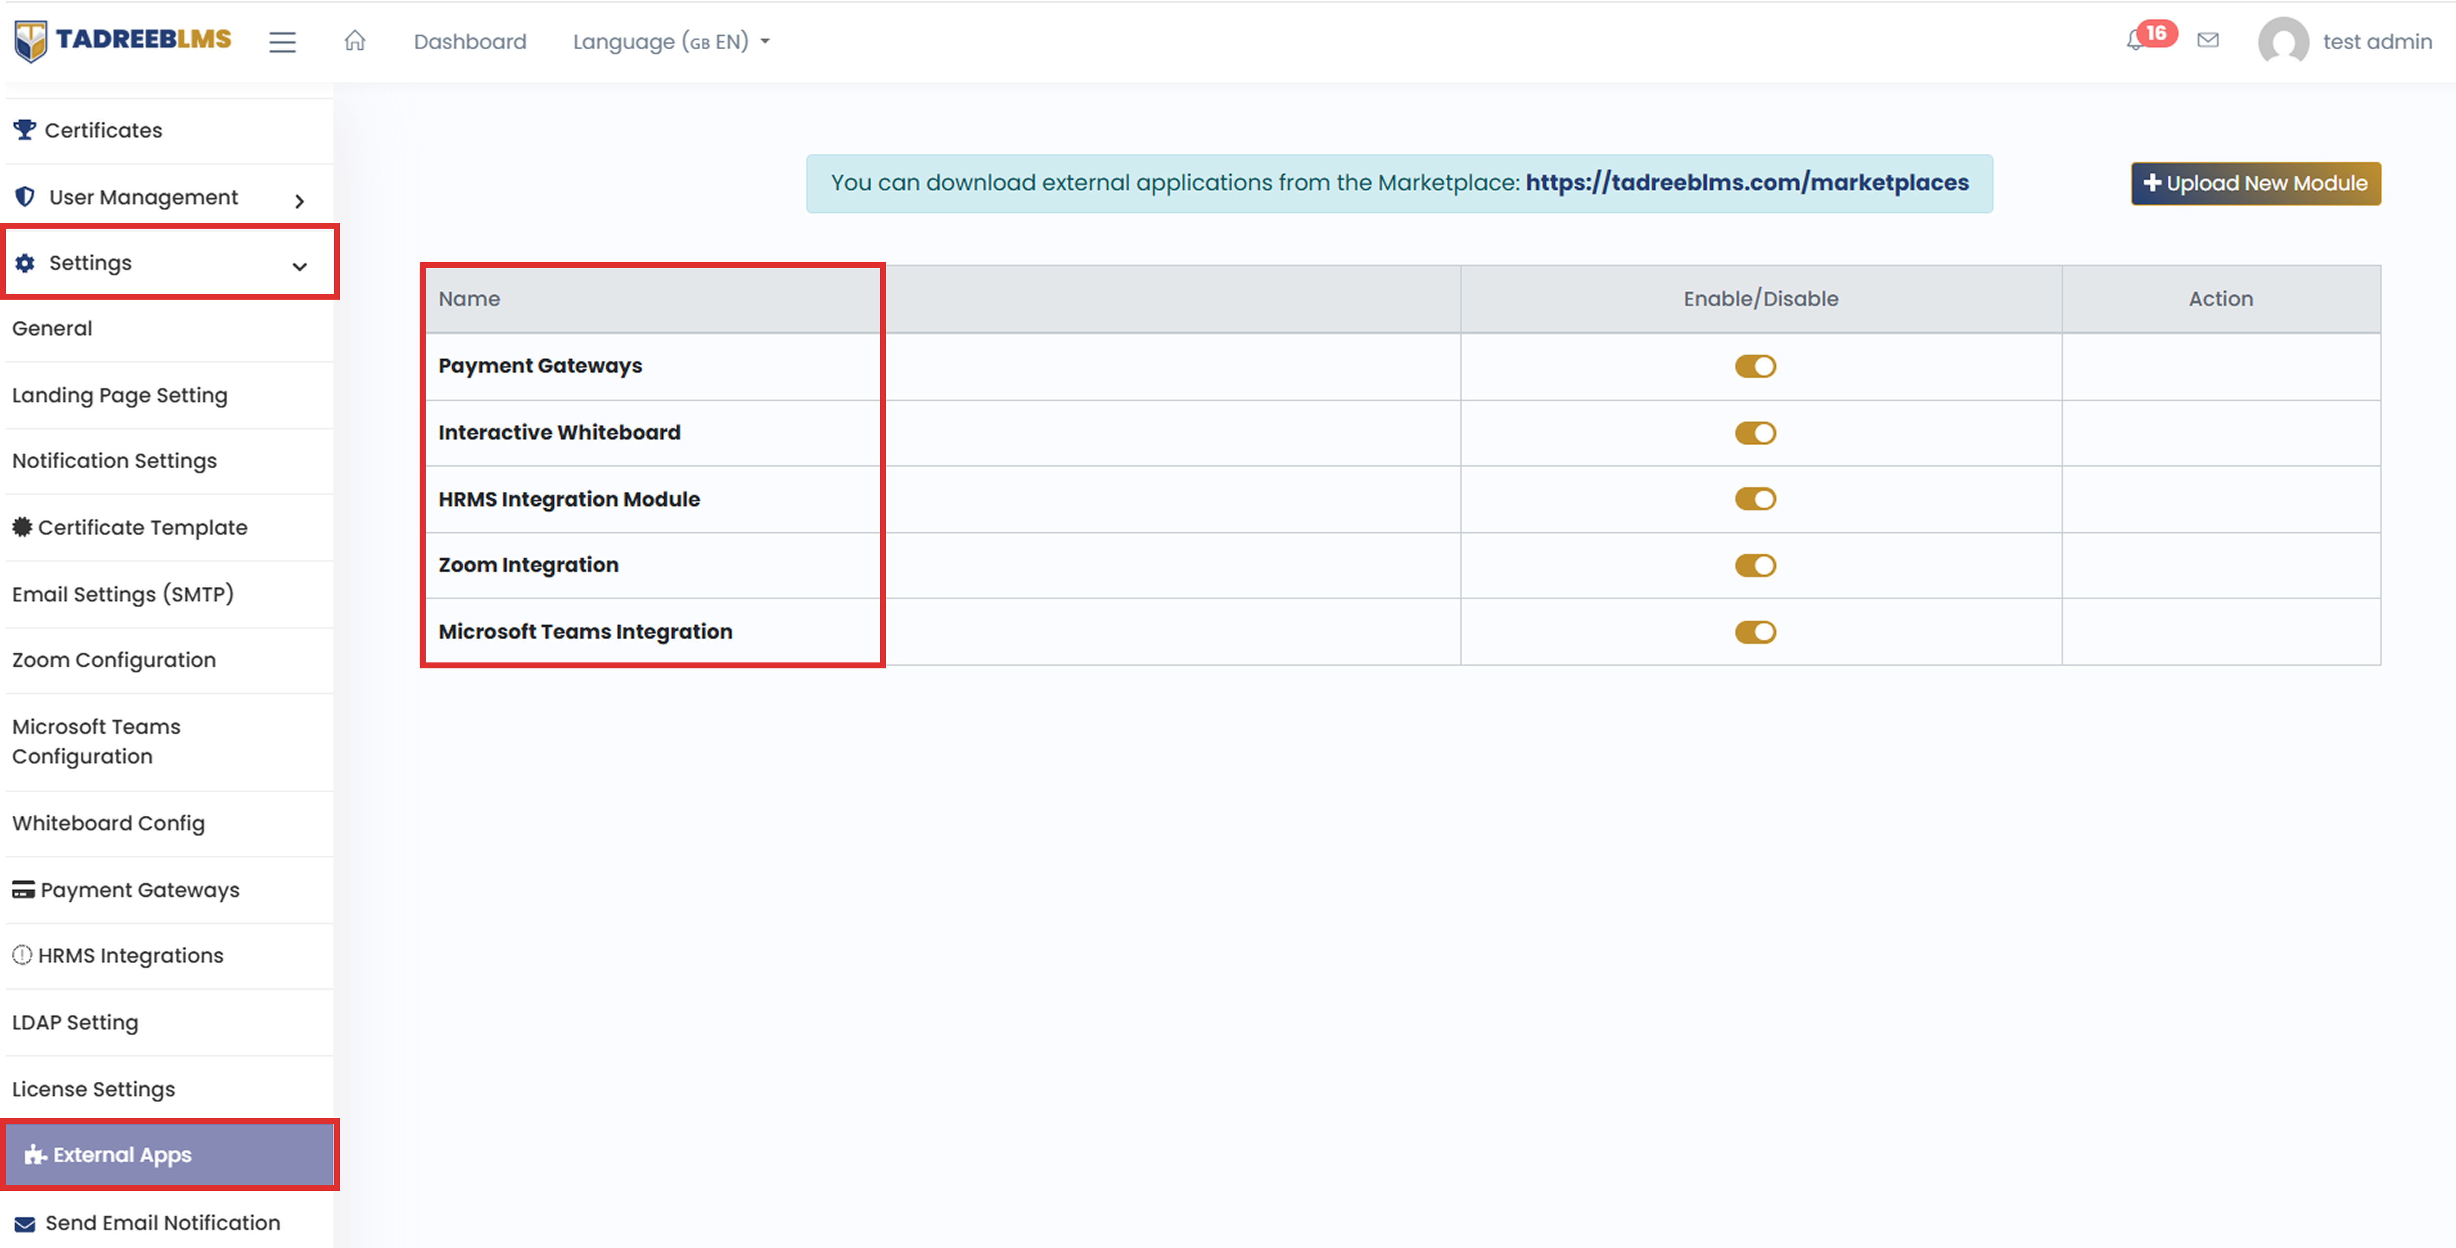The width and height of the screenshot is (2456, 1248).
Task: Select the Payment Gateways row name
Action: pos(541,365)
